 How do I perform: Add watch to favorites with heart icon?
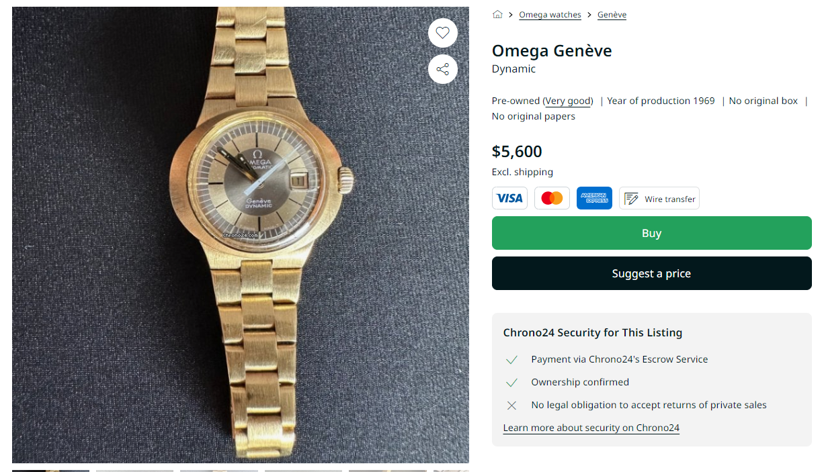[442, 32]
